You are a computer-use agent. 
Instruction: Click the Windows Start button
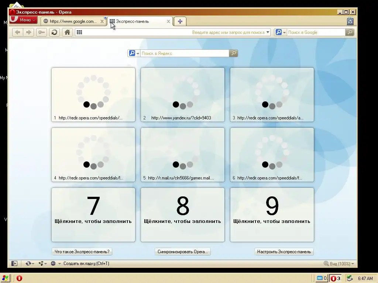coord(5,278)
